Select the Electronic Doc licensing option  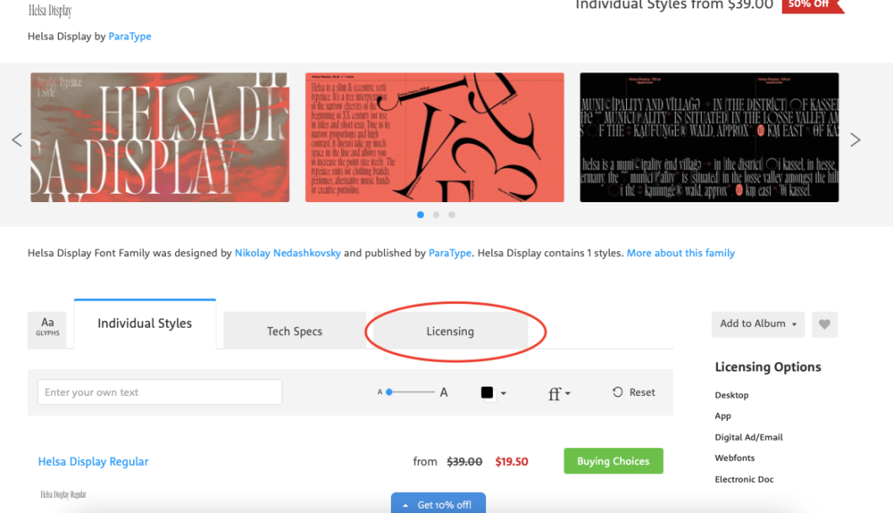(x=745, y=479)
